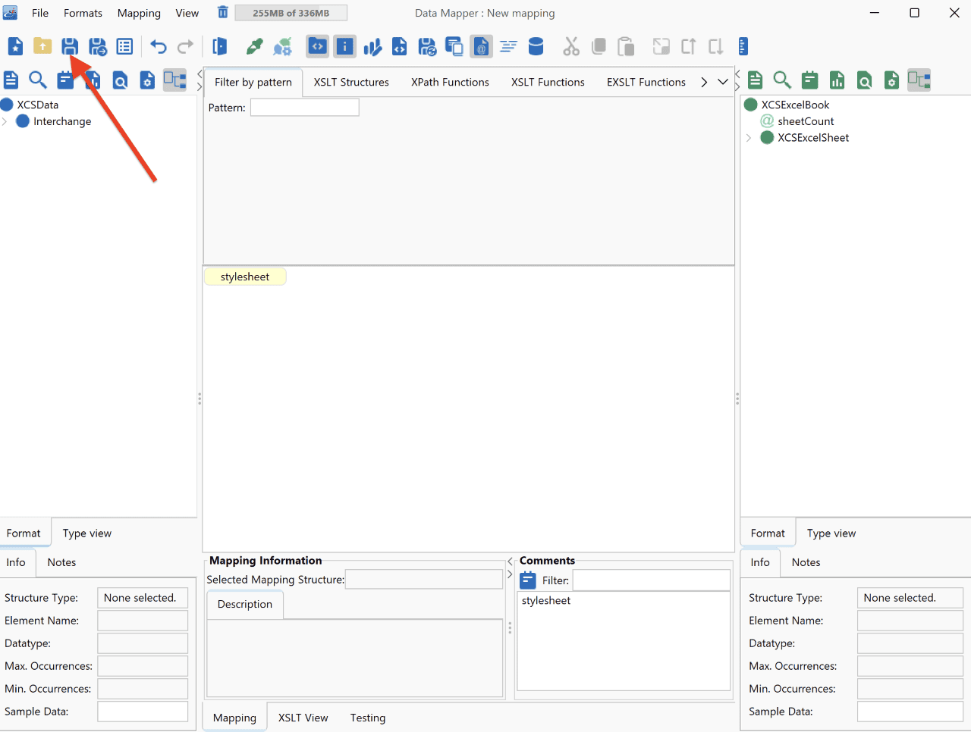Click the blue document icon in source panel
971x732 pixels.
(11, 80)
